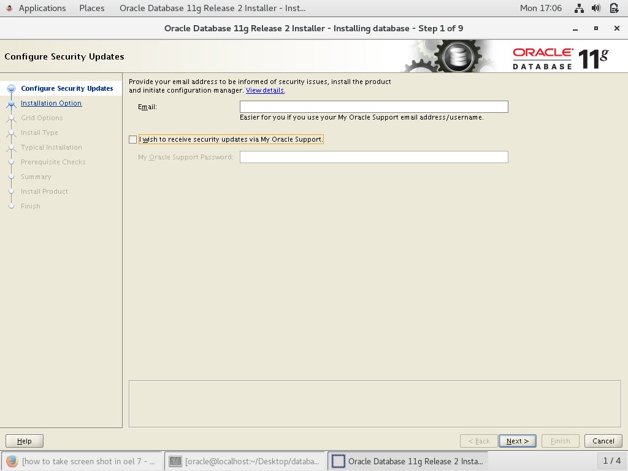This screenshot has width=628, height=471.
Task: Open the Places menu
Action: tap(92, 8)
